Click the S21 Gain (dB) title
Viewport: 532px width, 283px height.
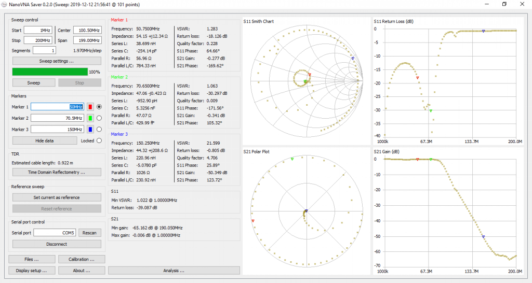(x=388, y=152)
